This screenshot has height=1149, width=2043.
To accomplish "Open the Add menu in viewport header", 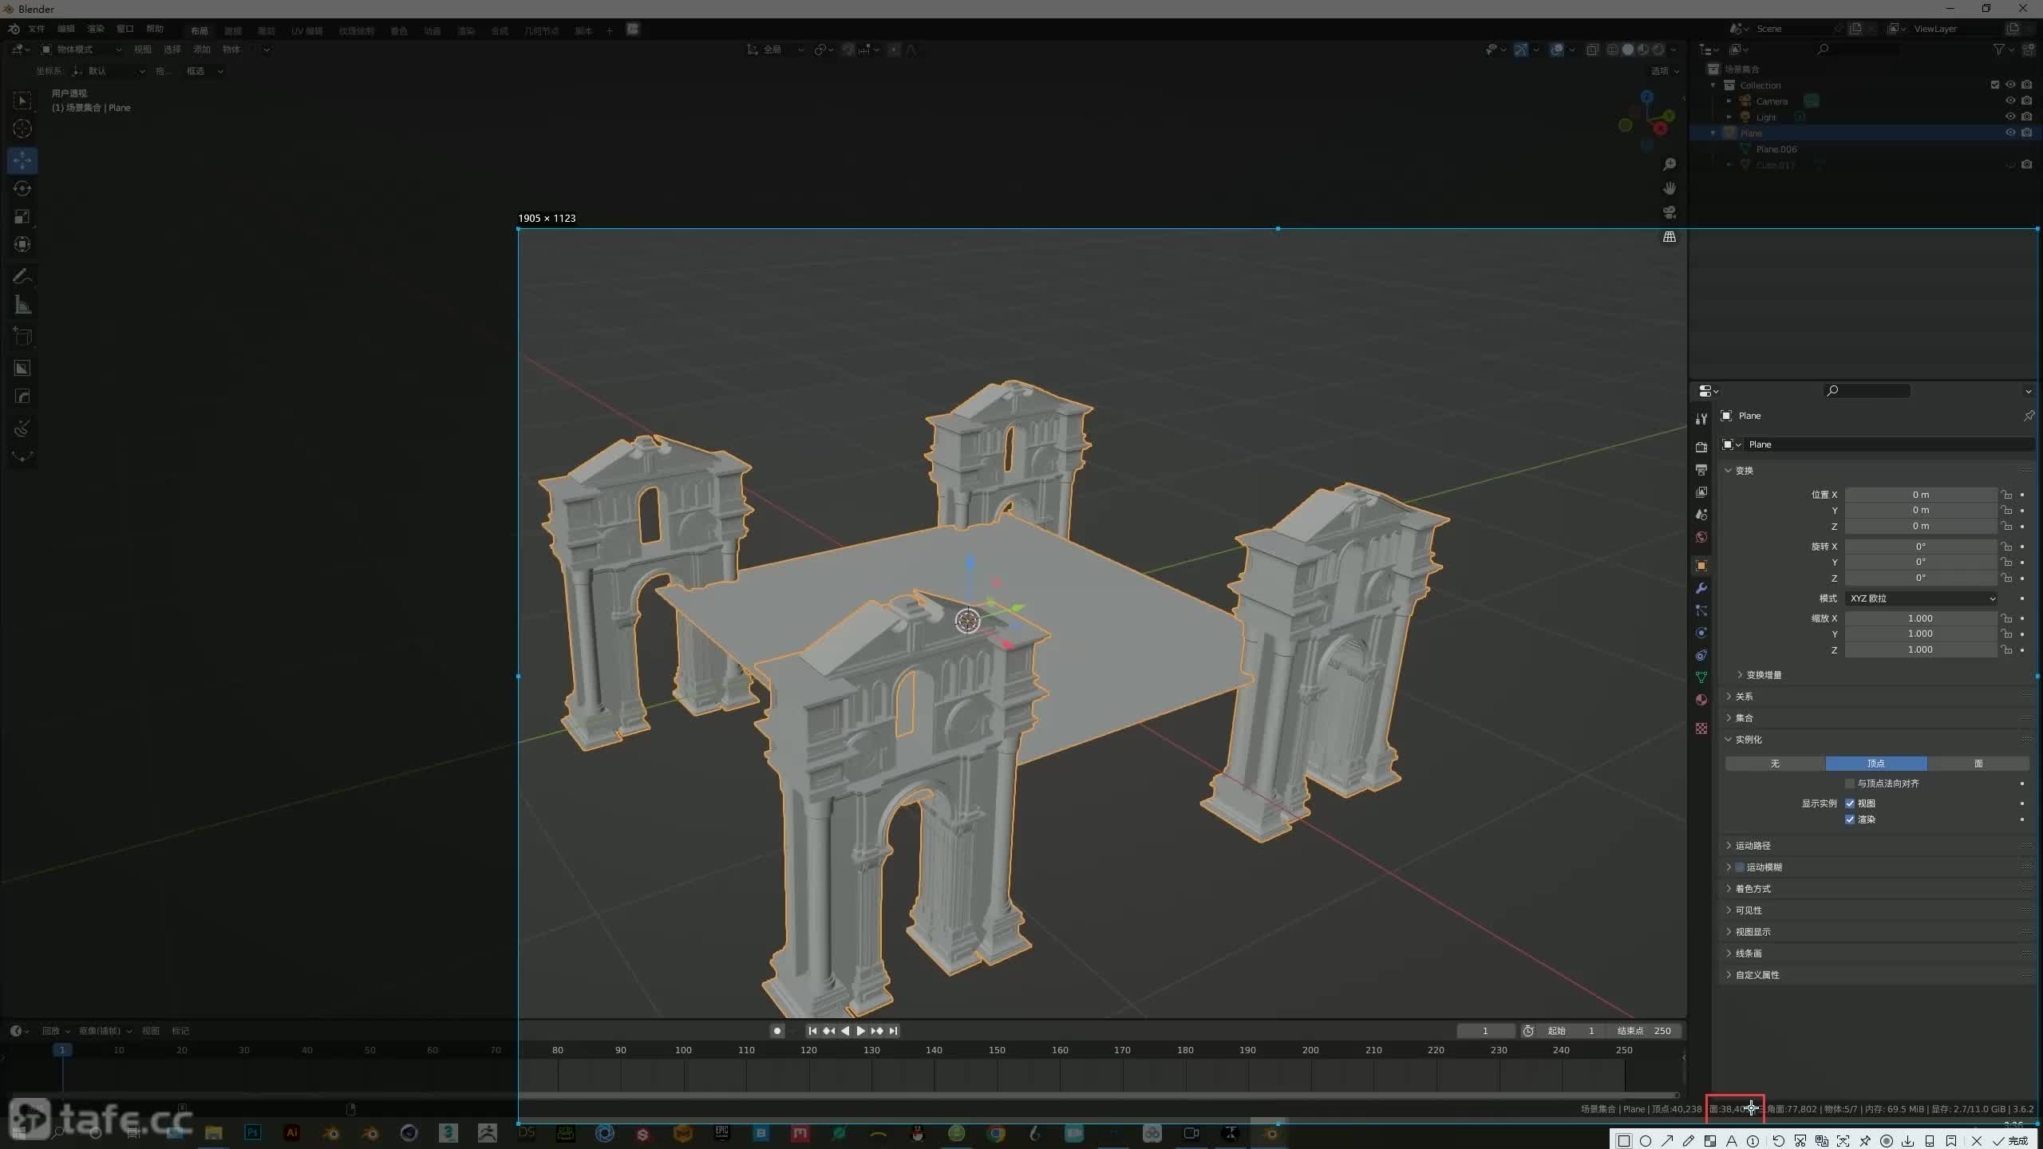I will click(x=202, y=49).
